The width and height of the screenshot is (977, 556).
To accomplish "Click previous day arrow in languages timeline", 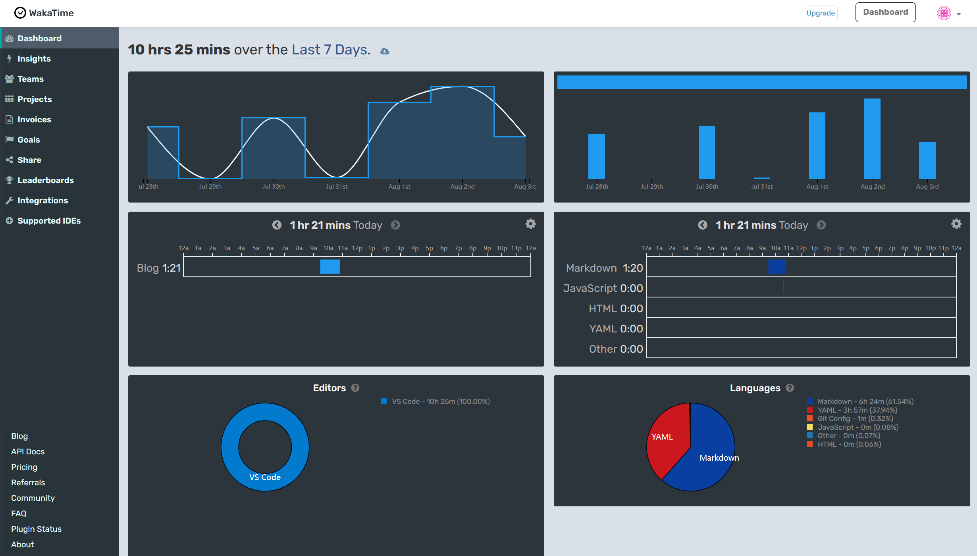I will tap(702, 225).
